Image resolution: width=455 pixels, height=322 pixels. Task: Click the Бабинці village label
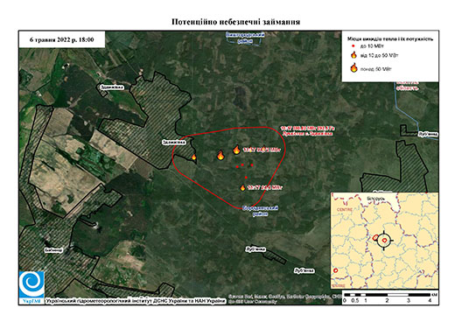(53, 250)
